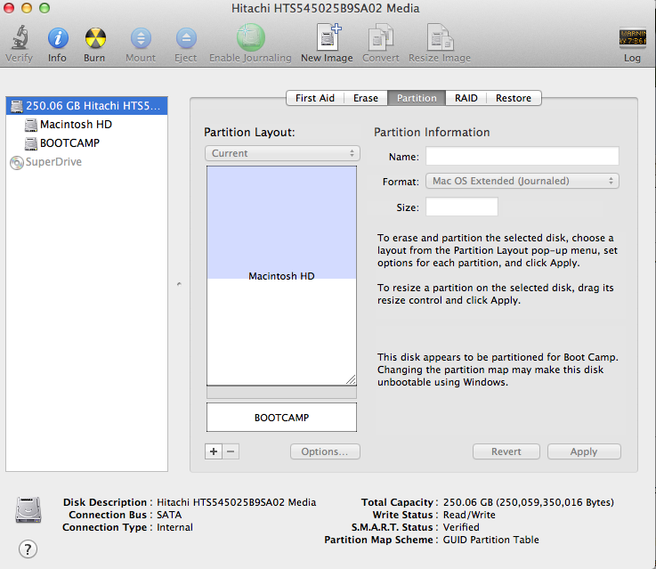
Task: Click the Write Status Read/Write value
Action: click(469, 515)
